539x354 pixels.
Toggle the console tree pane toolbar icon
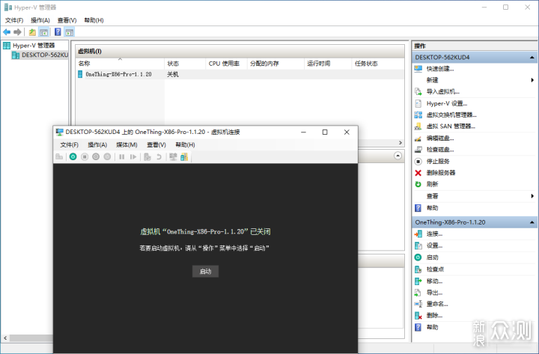pyautogui.click(x=43, y=32)
